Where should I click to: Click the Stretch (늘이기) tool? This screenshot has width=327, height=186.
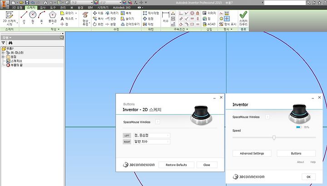pyautogui.click(x=128, y=19)
